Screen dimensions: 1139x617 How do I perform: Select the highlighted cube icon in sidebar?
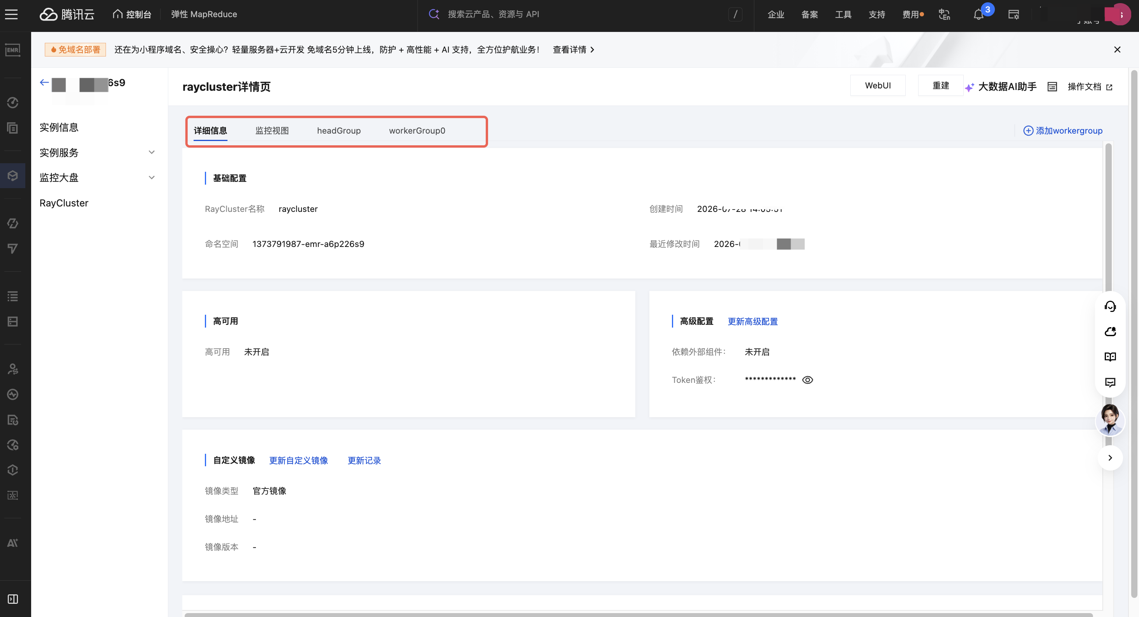pyautogui.click(x=12, y=176)
